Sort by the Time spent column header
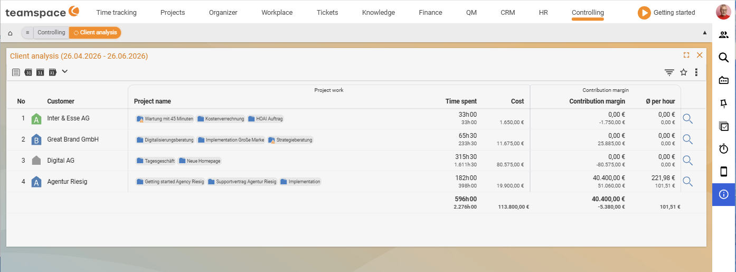Viewport: 736px width, 272px height. click(461, 101)
